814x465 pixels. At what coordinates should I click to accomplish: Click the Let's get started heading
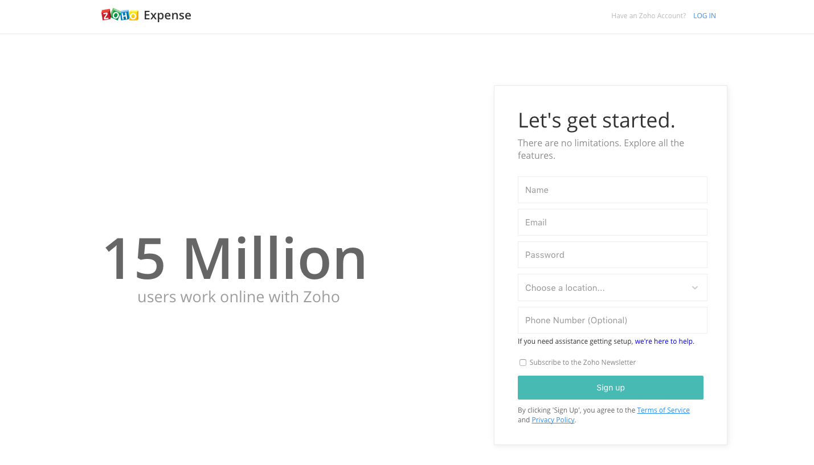click(x=596, y=120)
